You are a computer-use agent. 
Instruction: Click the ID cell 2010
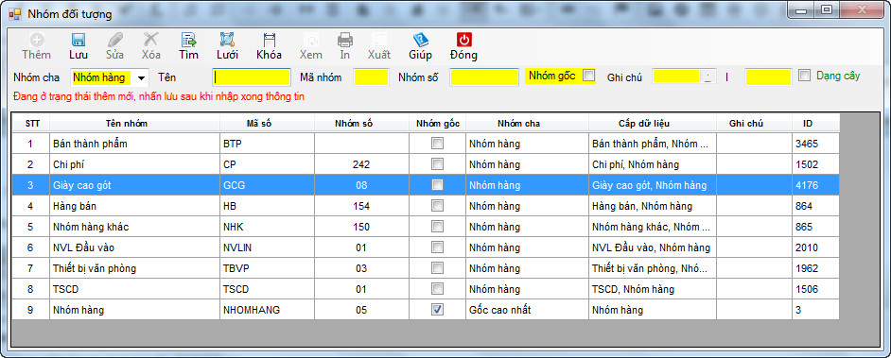(x=815, y=247)
